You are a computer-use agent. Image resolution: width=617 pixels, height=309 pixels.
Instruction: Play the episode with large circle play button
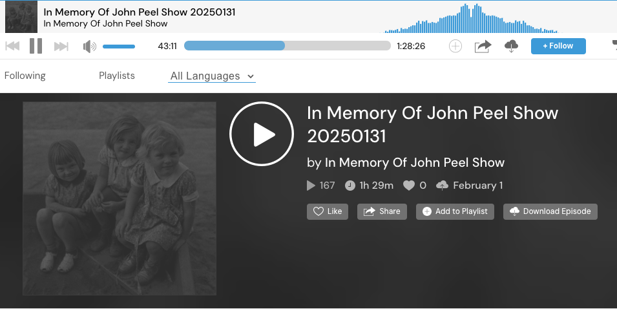pos(262,134)
